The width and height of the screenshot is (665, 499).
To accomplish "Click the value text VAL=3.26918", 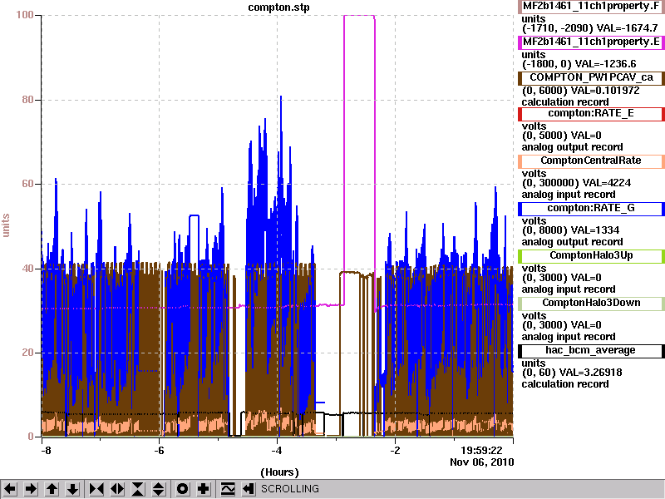I will click(591, 373).
